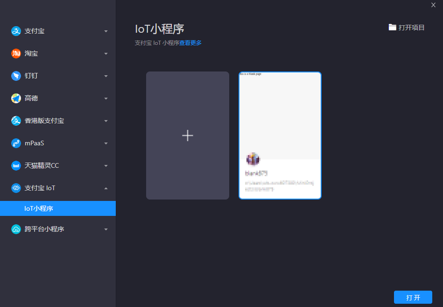This screenshot has width=443, height=307.
Task: Click the new project card
Action: tap(188, 136)
